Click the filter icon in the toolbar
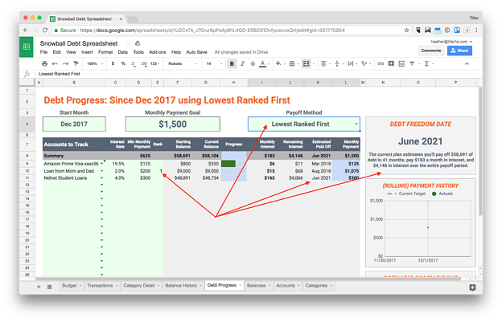The image size is (502, 322). [412, 63]
